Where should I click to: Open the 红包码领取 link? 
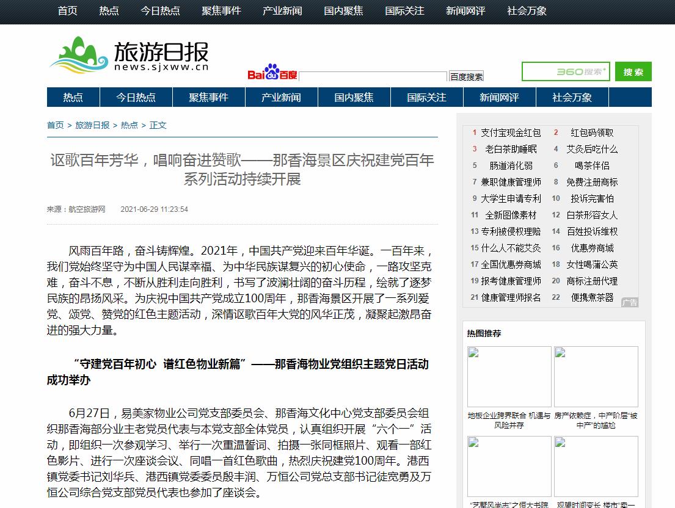[x=593, y=133]
